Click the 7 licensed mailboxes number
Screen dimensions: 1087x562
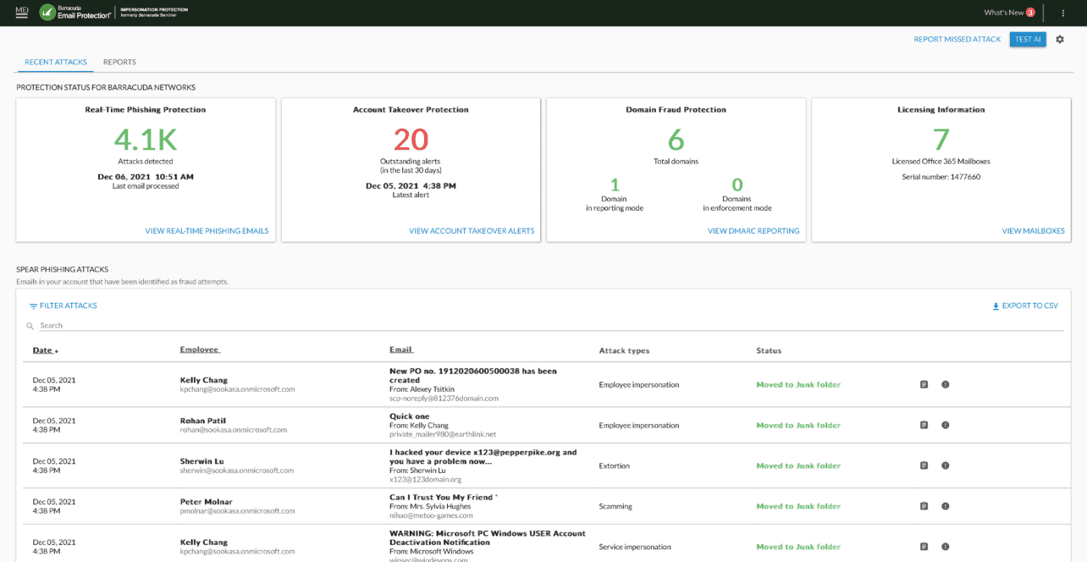(941, 139)
